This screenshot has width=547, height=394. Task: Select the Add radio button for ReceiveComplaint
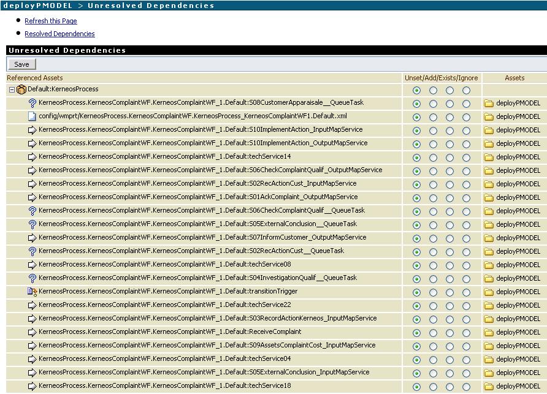click(x=434, y=333)
